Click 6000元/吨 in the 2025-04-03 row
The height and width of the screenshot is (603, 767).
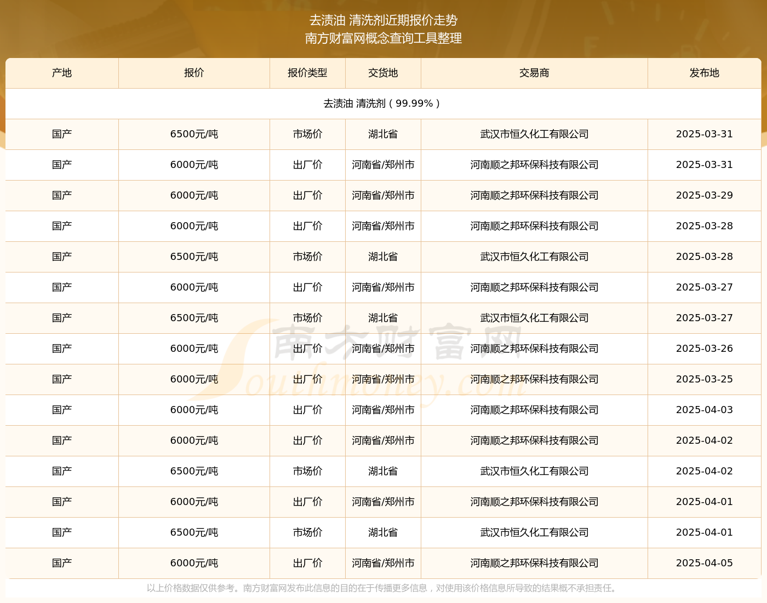(x=194, y=410)
